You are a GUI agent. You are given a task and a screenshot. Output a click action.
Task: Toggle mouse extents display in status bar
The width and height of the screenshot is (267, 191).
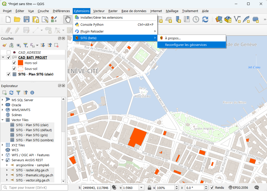[114, 187]
